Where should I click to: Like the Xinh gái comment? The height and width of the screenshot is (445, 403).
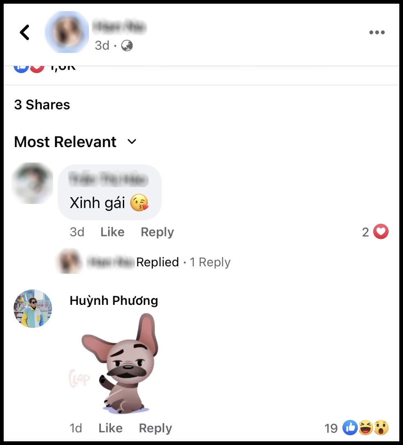(112, 232)
